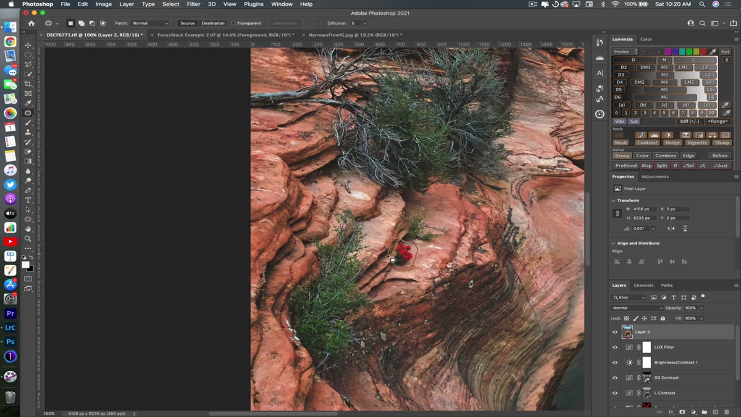Open the Opacity slider dropdown

[x=701, y=308]
